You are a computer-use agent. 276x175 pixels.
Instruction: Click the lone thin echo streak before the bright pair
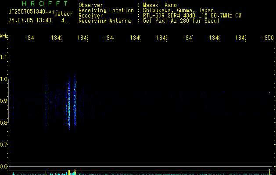coord(46,100)
